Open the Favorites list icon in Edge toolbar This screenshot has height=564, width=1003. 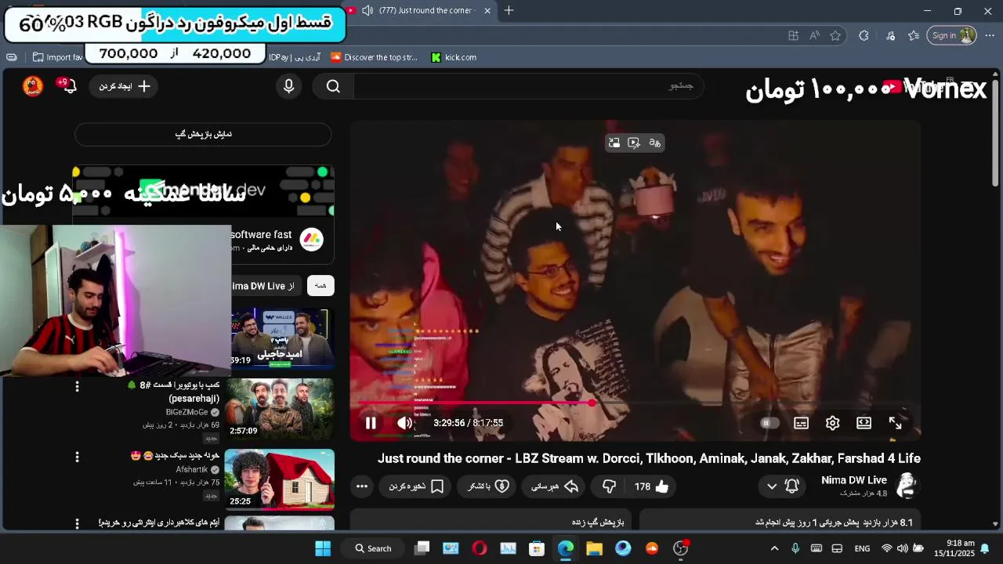914,35
